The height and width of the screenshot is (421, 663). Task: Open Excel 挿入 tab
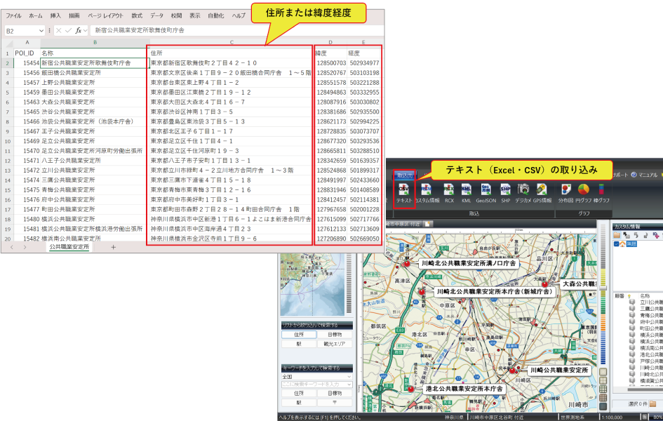click(x=55, y=15)
